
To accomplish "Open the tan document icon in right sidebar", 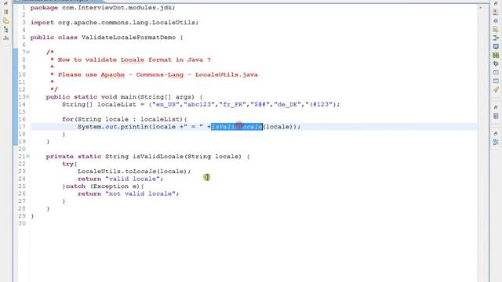I will [x=496, y=30].
